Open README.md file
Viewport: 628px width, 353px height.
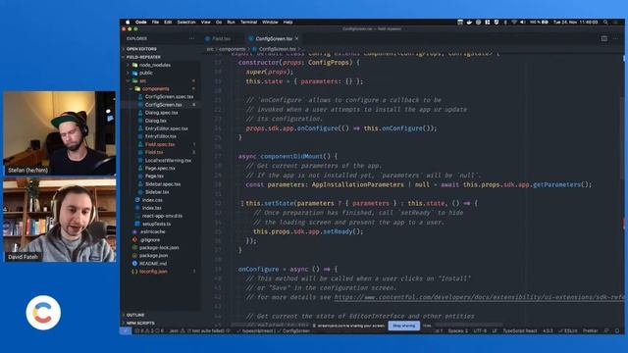point(153,264)
